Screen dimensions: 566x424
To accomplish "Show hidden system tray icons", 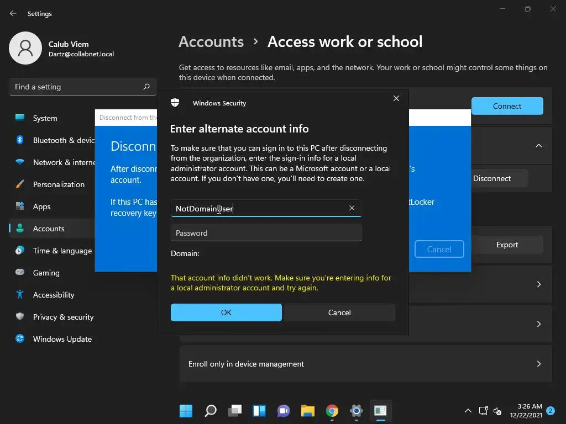I will [468, 411].
